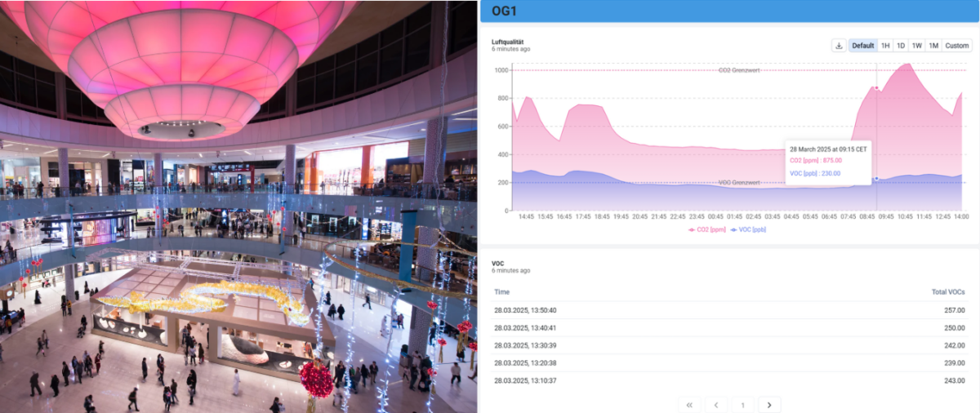Sort the table by Total VOCs column
Image resolution: width=980 pixels, height=413 pixels.
(x=948, y=291)
